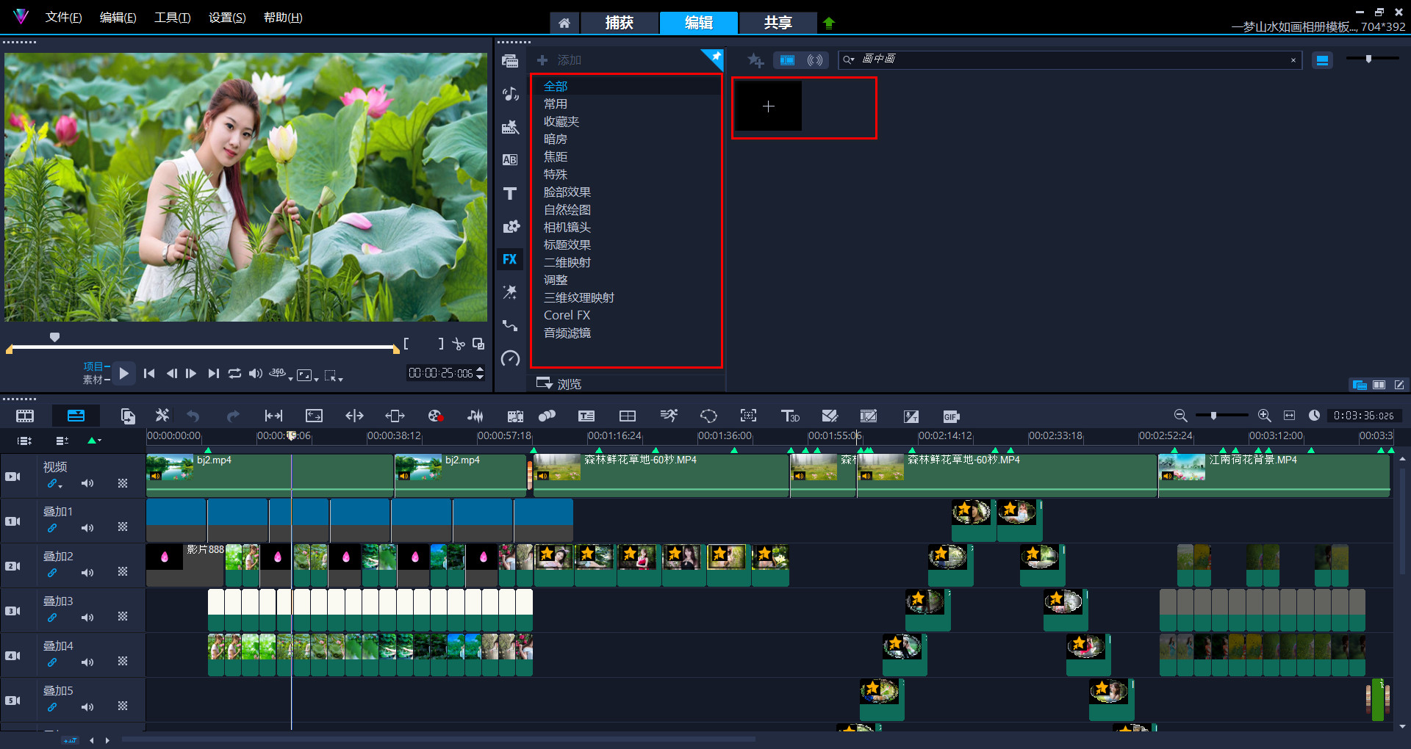
Task: Open the GIF creator icon
Action: pyautogui.click(x=951, y=416)
